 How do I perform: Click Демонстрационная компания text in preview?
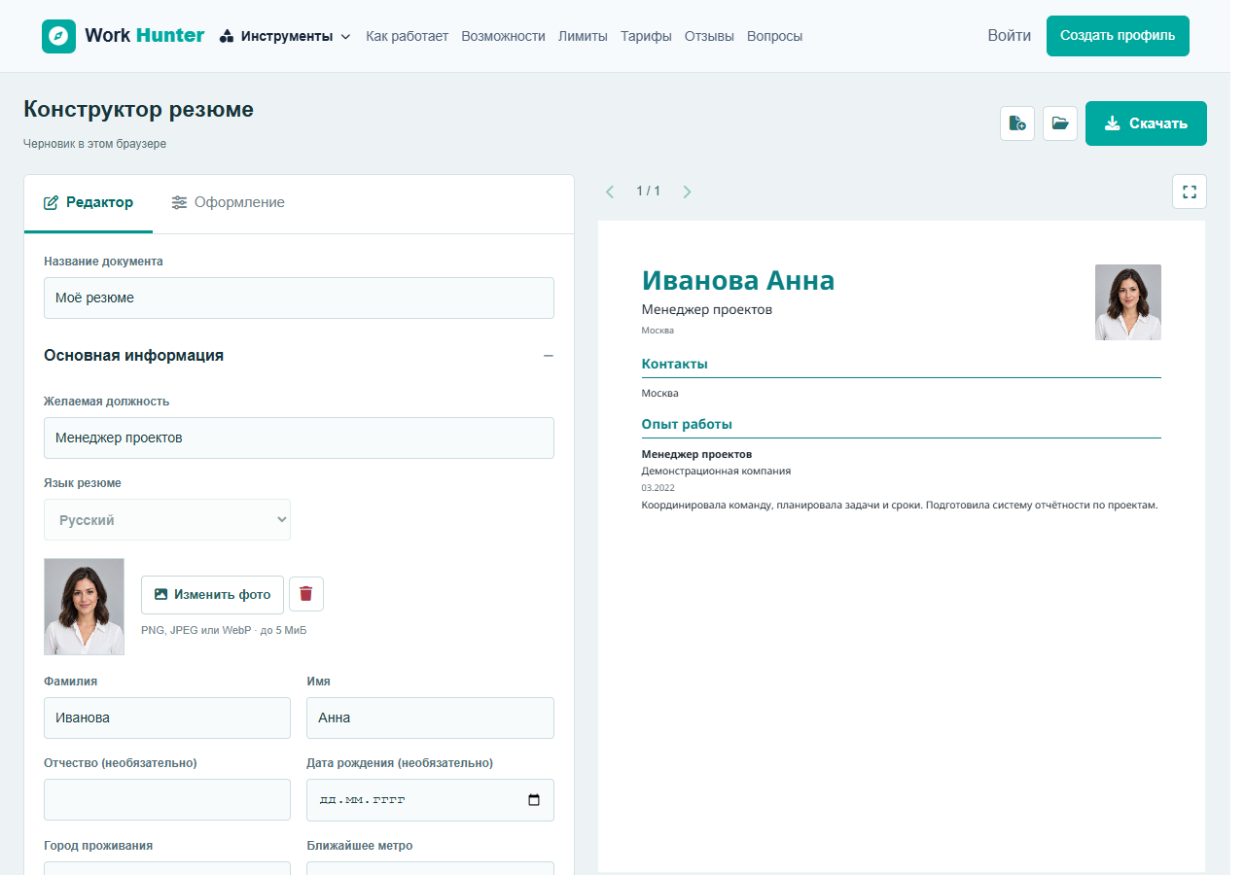coord(716,472)
